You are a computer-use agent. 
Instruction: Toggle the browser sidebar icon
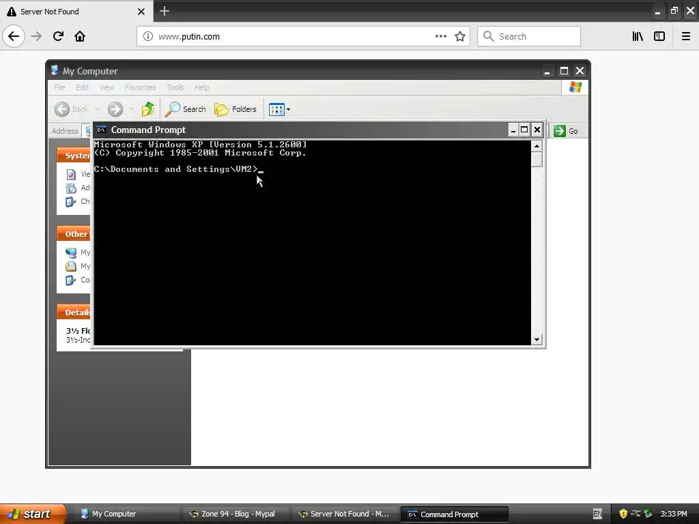(x=659, y=37)
